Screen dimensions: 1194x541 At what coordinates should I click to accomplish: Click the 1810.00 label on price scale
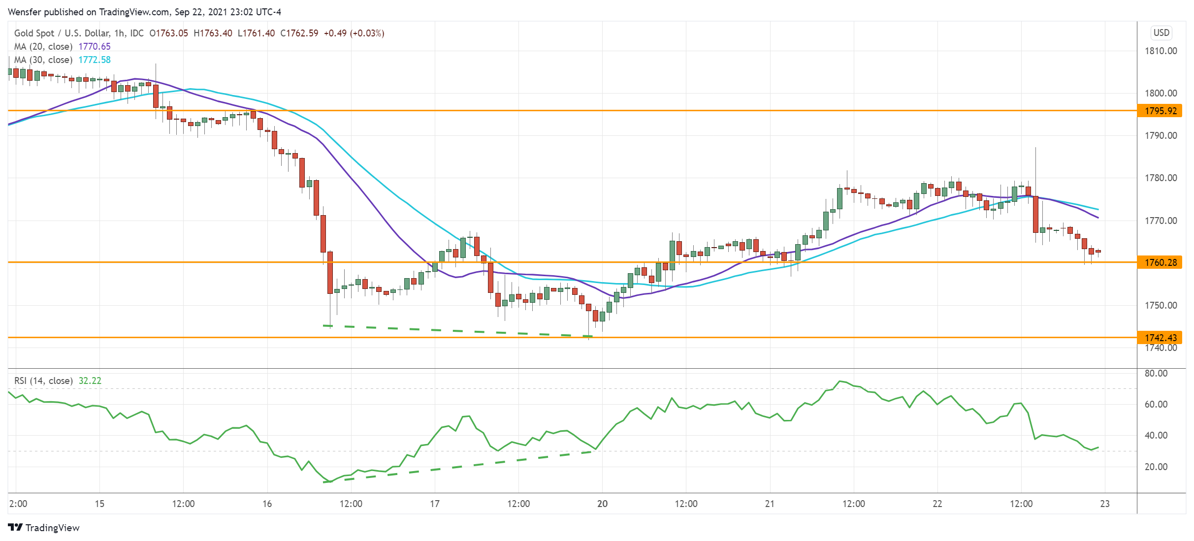(x=1161, y=51)
